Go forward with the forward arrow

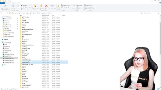click(x=4, y=13)
